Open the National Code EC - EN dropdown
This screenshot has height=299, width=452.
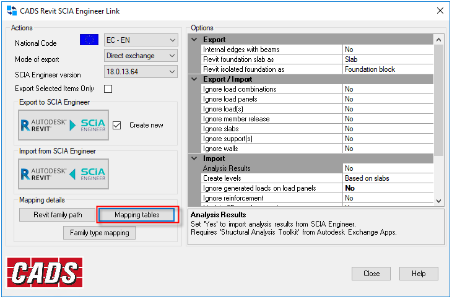(x=141, y=40)
